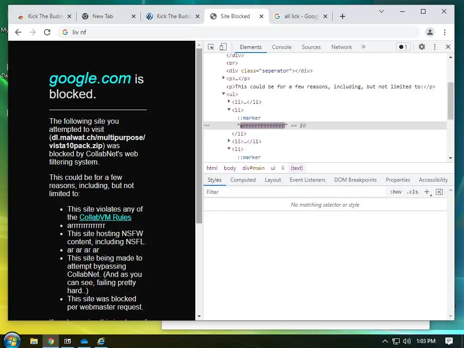Switch to all lick Google tab
Viewport: 464px width, 348px height.
tap(300, 16)
